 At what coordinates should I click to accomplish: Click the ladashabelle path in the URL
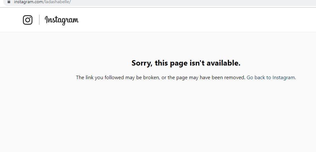pos(57,2)
